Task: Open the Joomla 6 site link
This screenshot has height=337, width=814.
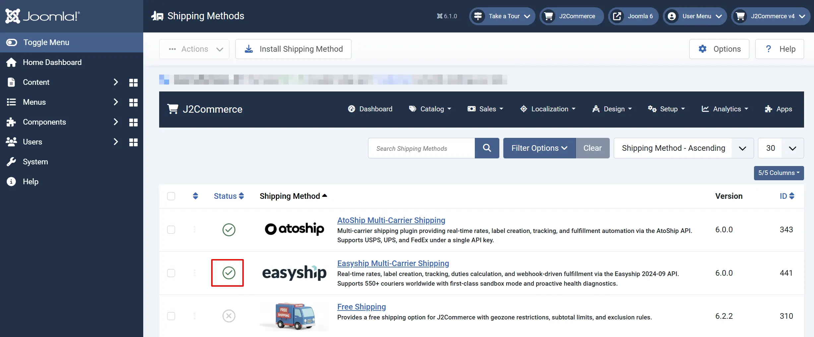Action: click(633, 16)
